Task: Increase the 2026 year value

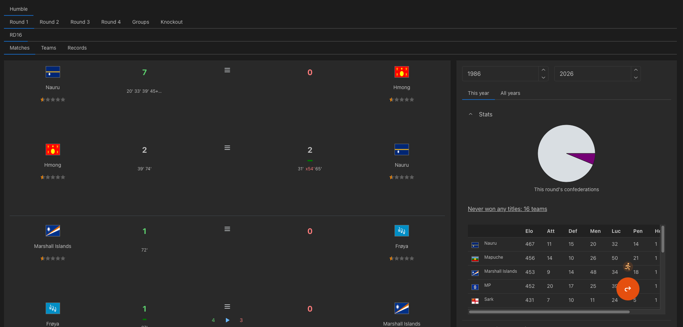Action: point(636,70)
